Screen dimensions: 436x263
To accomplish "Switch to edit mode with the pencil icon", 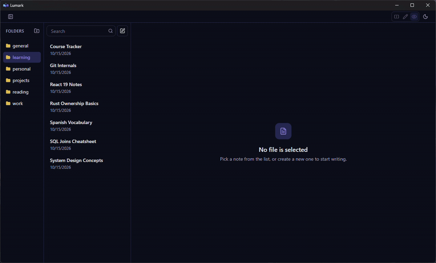I will (405, 17).
